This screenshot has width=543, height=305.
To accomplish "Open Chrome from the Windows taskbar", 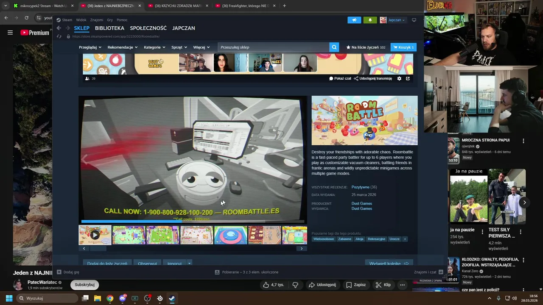I will pos(110,298).
